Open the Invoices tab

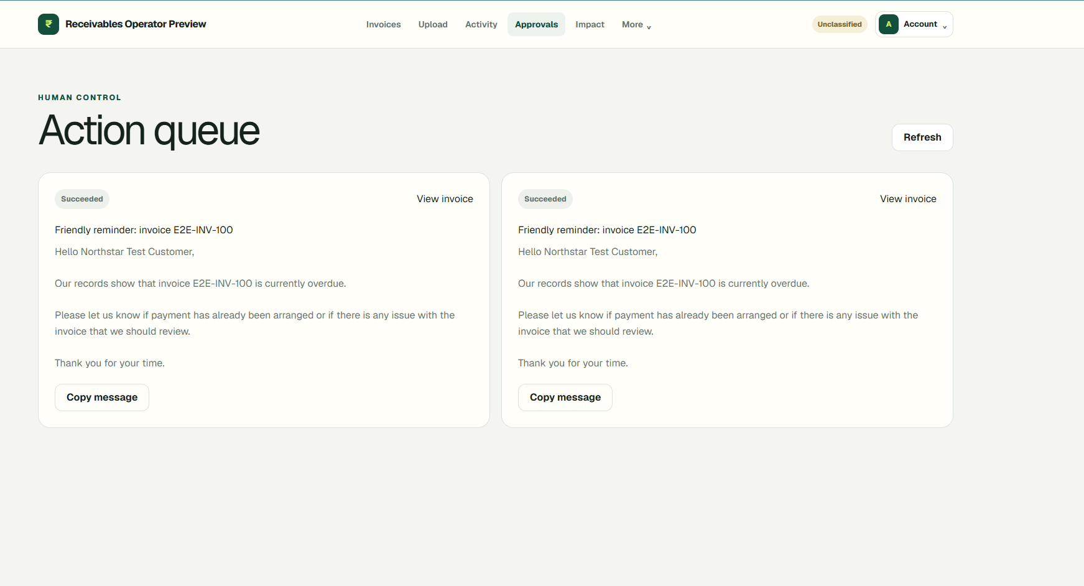(x=384, y=24)
